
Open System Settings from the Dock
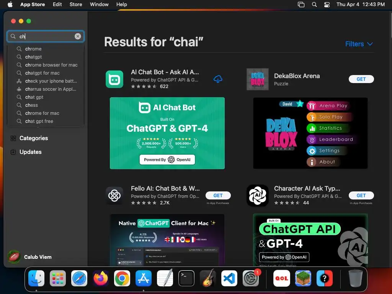251,278
